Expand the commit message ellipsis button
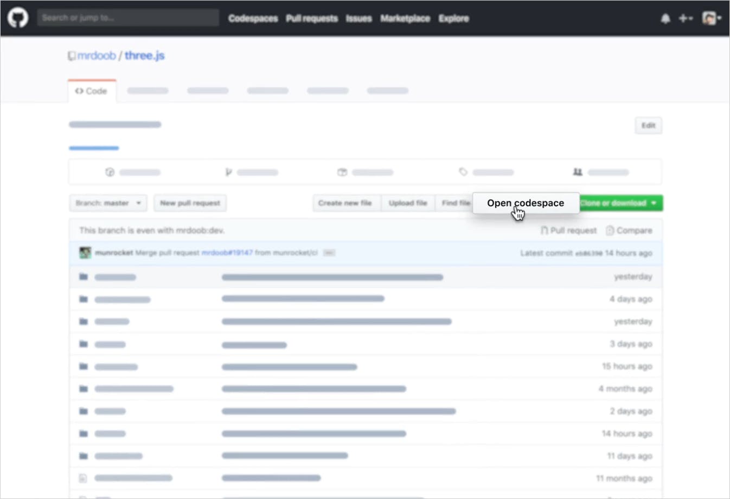This screenshot has height=499, width=730. click(329, 253)
